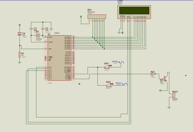
Task: Click the LCD1 display screen
Action: (x=134, y=10)
